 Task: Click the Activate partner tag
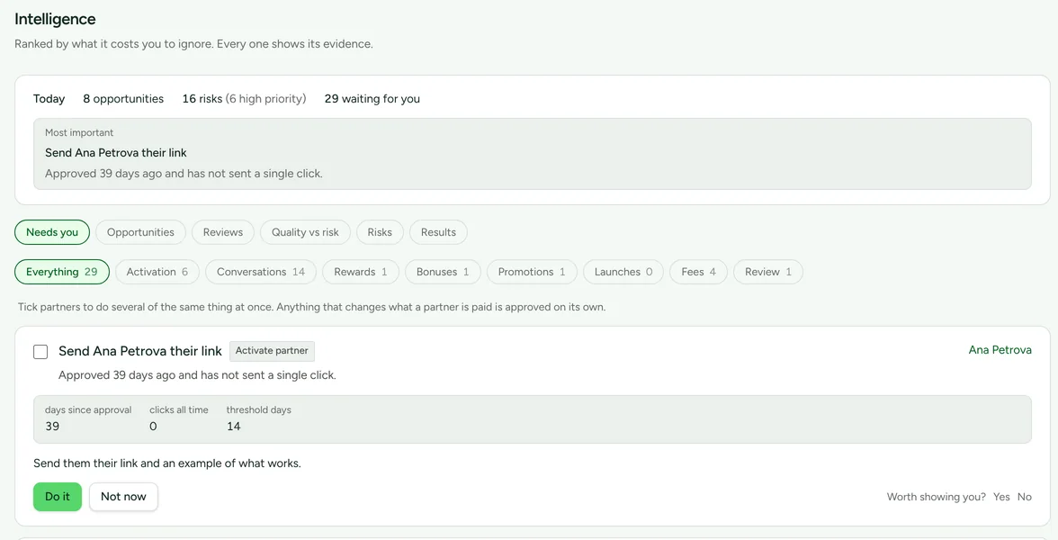(x=272, y=351)
